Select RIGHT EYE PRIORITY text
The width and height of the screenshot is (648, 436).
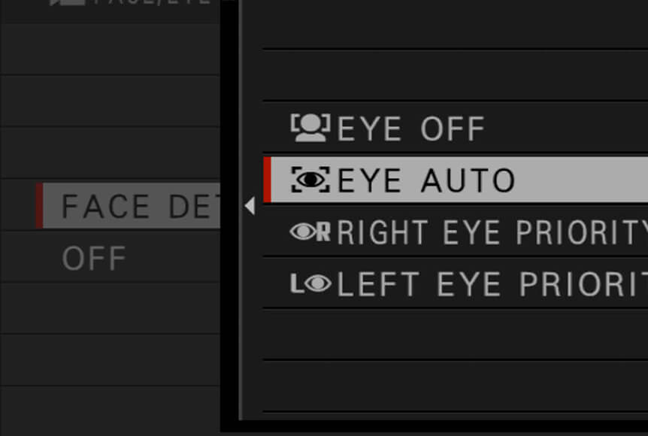tap(492, 232)
